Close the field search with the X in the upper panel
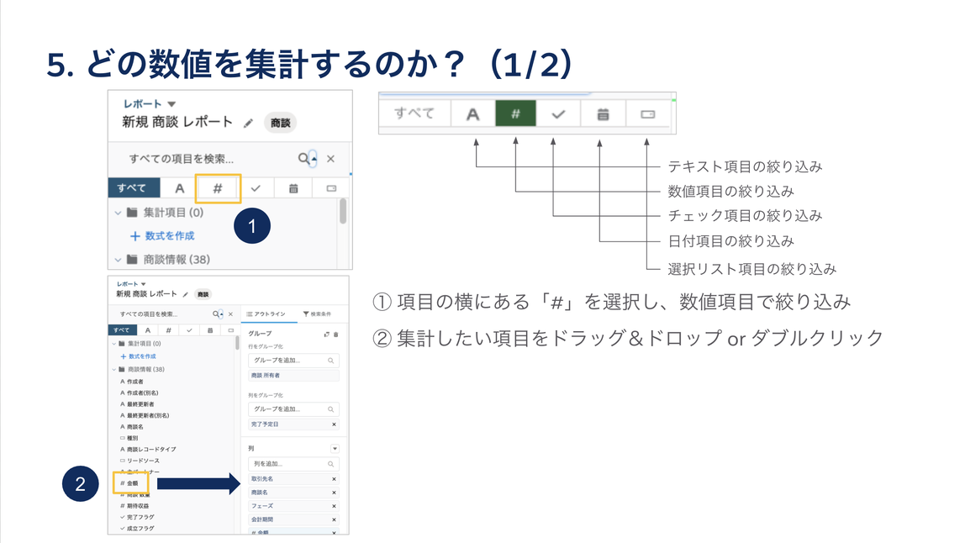 (x=330, y=159)
